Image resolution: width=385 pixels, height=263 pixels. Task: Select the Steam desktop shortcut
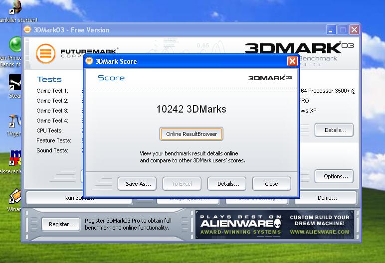[x=15, y=86]
